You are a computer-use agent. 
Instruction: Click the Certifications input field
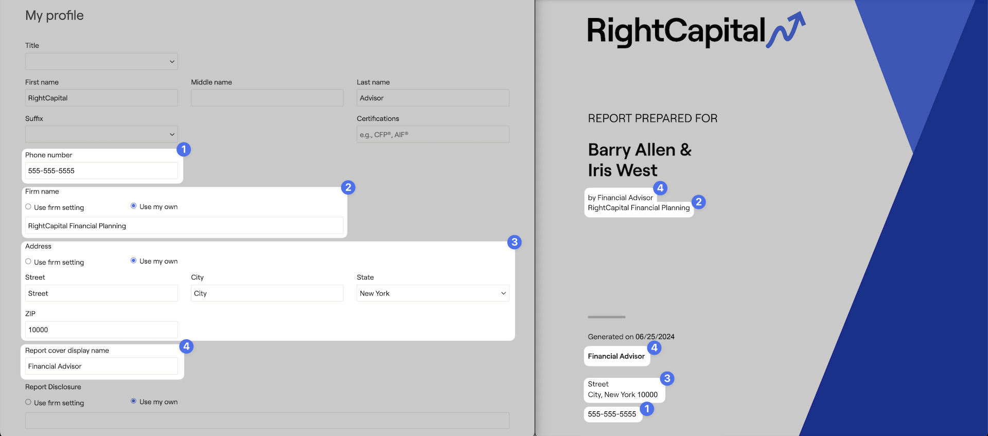(433, 134)
